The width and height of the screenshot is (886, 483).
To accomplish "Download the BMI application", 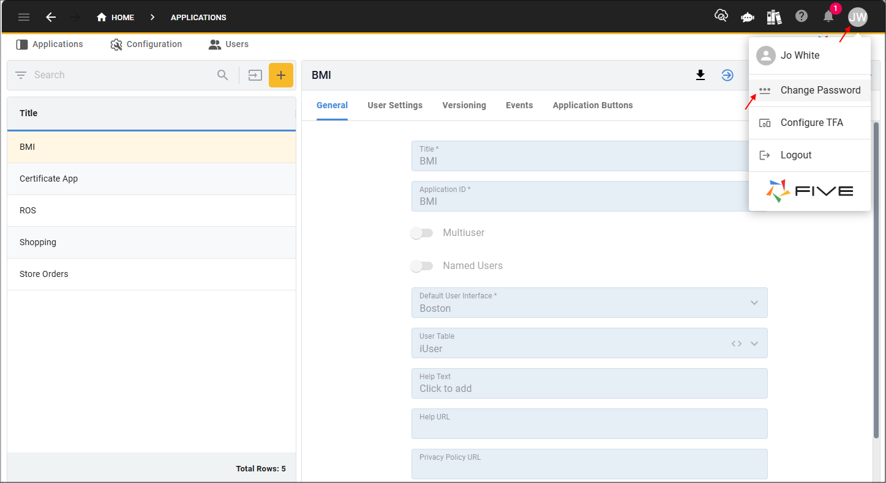I will [x=700, y=75].
